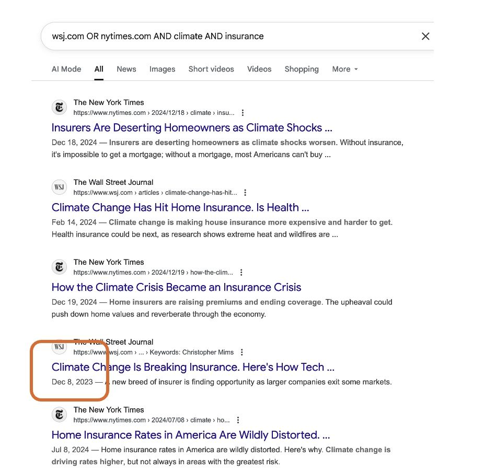Open options menu for climate-change-has-hit result
Image resolution: width=484 pixels, height=472 pixels.
[x=245, y=193]
